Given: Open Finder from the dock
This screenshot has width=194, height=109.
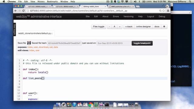Looking at the screenshot, I should pos(58,105).
